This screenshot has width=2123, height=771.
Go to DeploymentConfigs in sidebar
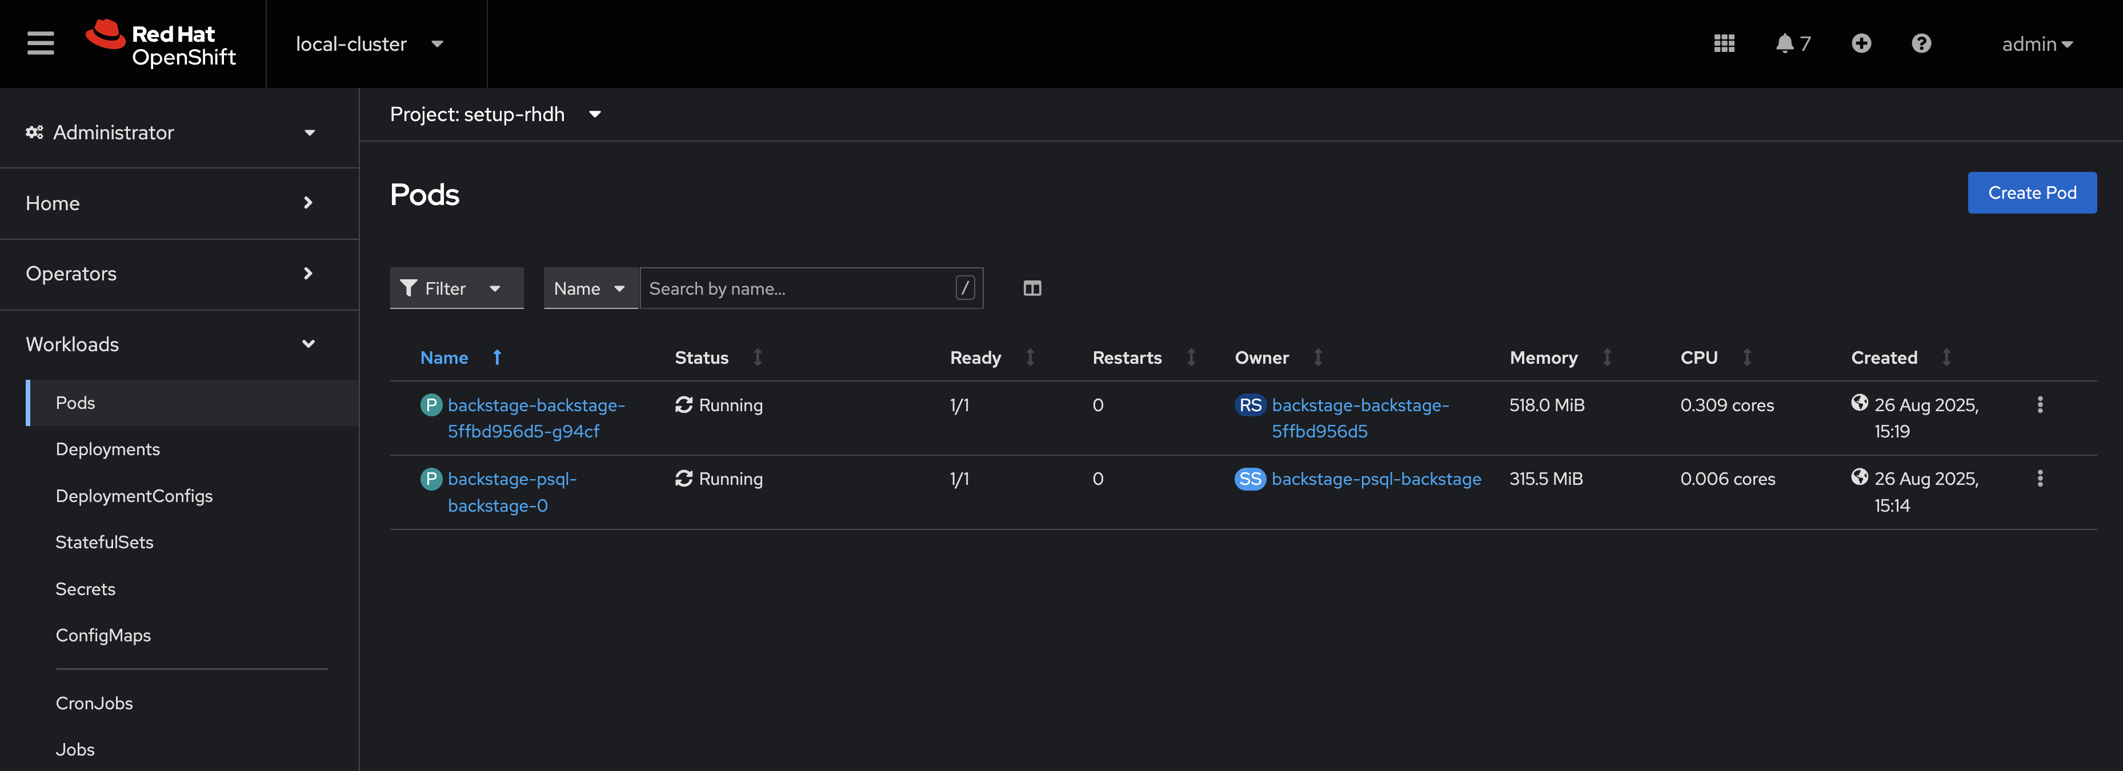pos(134,496)
